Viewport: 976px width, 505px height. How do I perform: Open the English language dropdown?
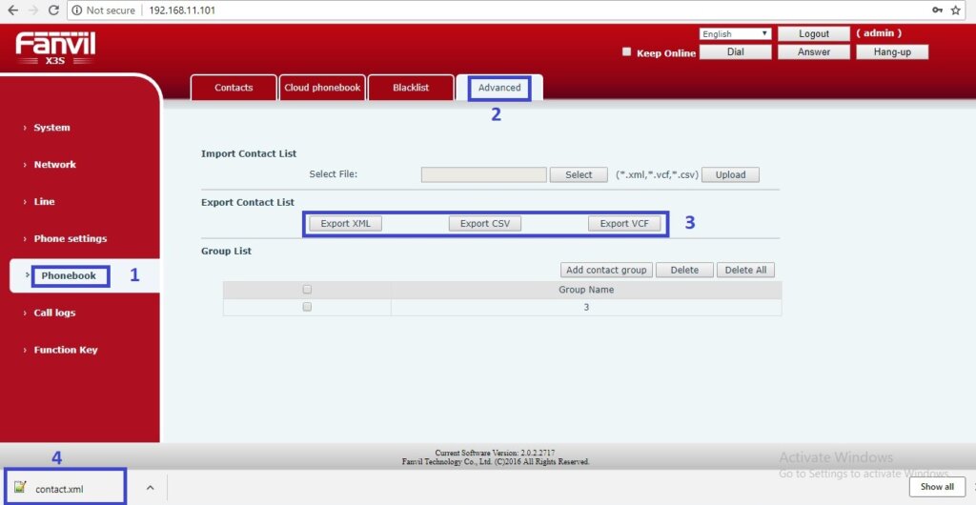point(735,34)
